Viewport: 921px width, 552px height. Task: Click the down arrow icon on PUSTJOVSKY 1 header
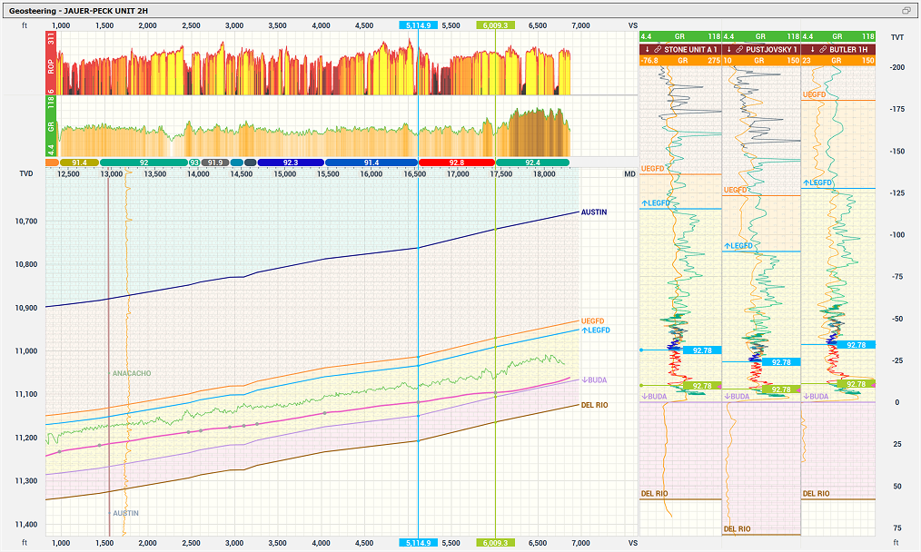(x=729, y=49)
